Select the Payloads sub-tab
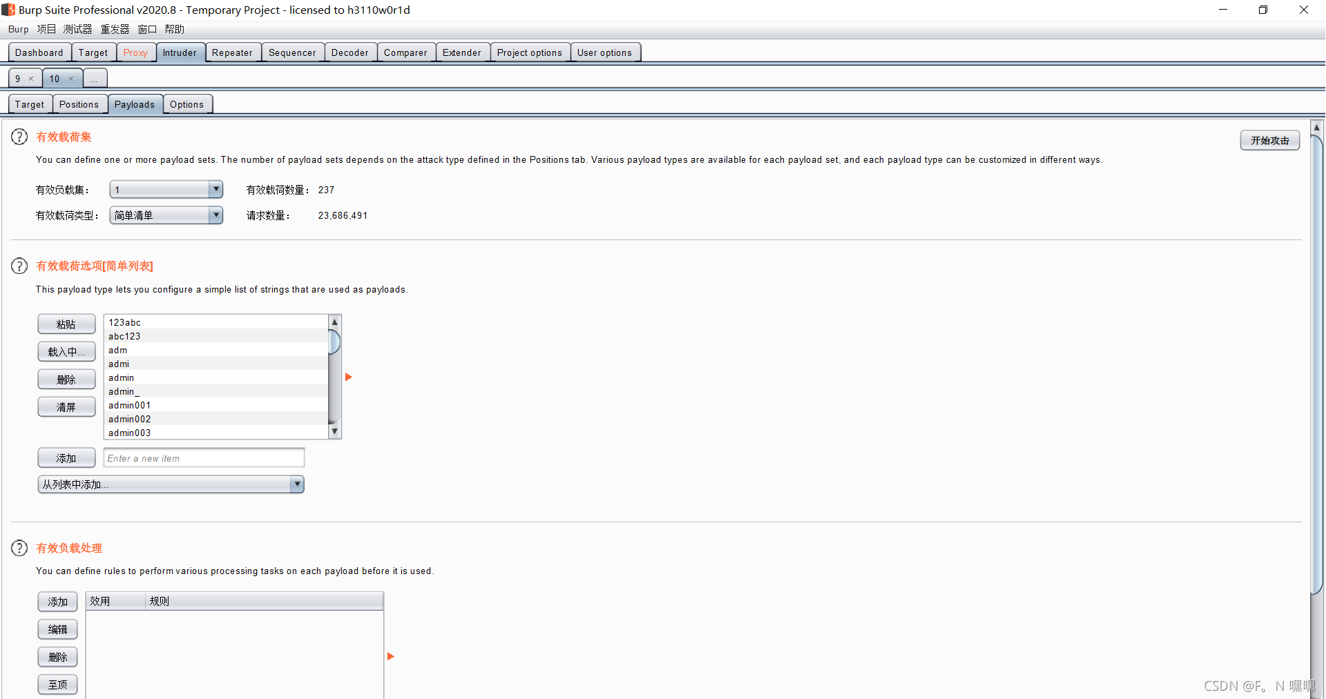 [x=135, y=104]
